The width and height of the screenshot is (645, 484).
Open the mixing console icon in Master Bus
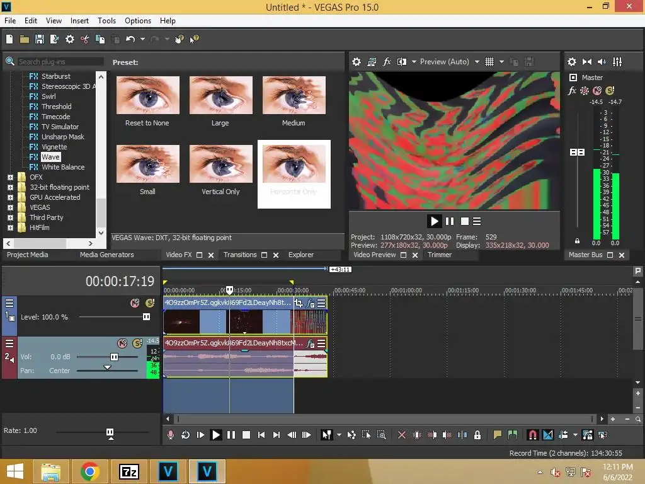pyautogui.click(x=617, y=62)
